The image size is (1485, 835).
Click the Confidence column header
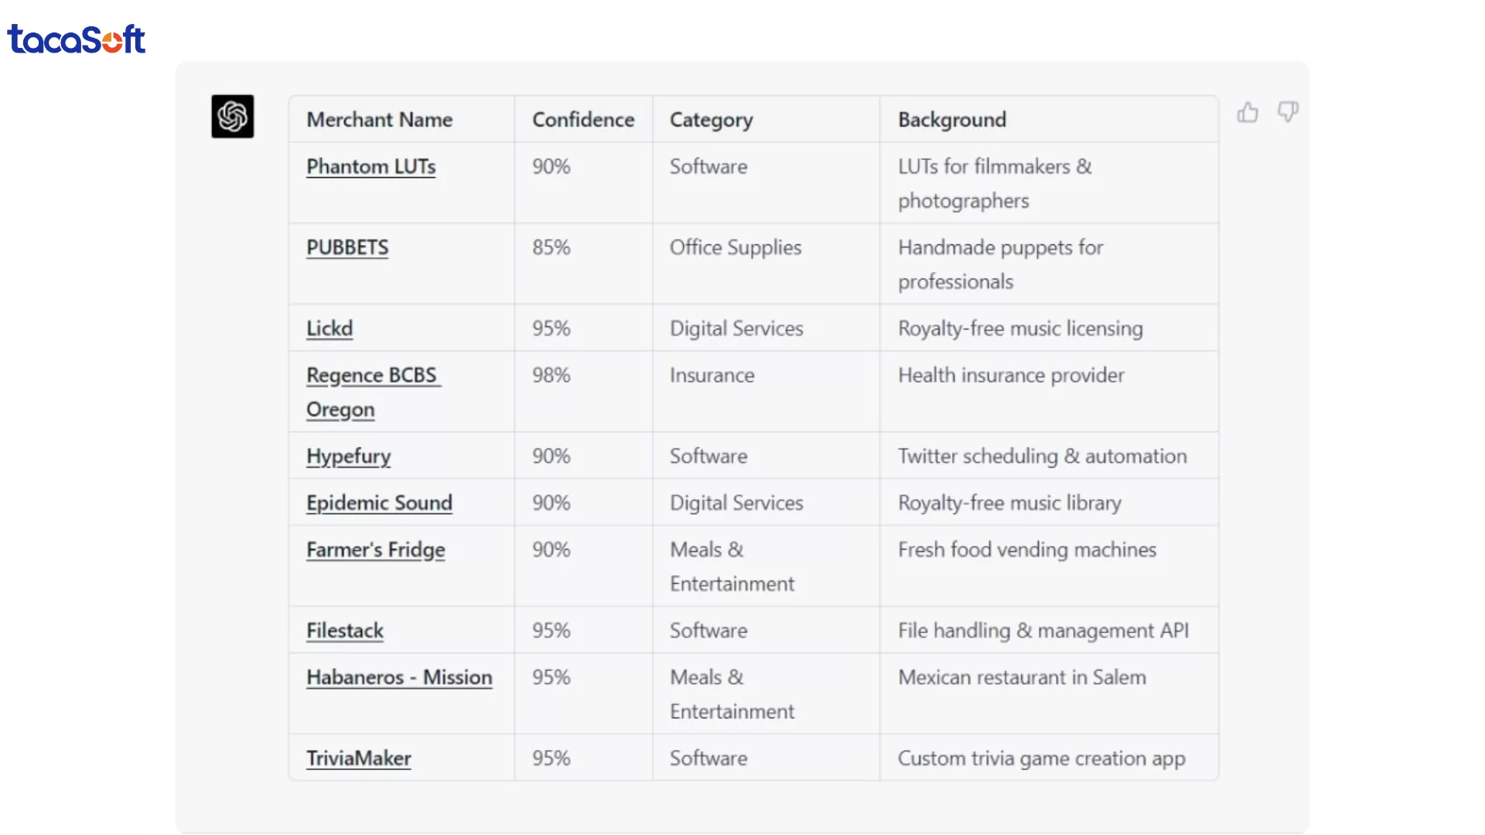[582, 120]
